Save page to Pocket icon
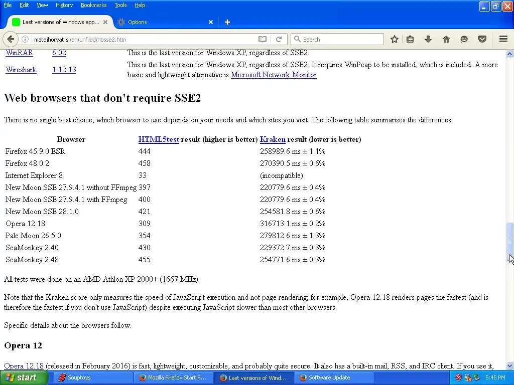Image resolution: width=514 pixels, height=385 pixels. (482, 39)
